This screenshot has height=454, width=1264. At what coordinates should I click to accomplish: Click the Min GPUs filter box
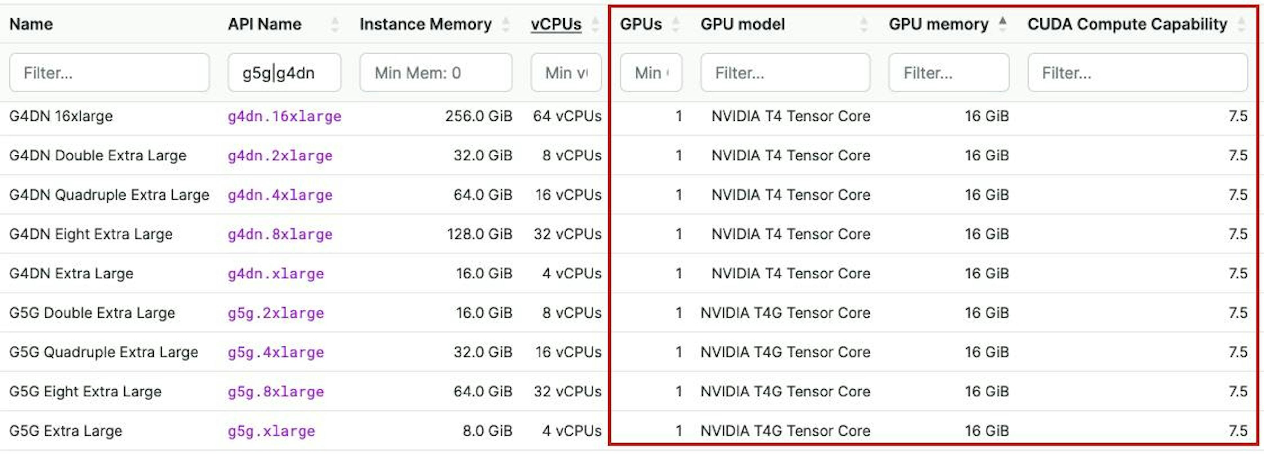click(x=651, y=73)
